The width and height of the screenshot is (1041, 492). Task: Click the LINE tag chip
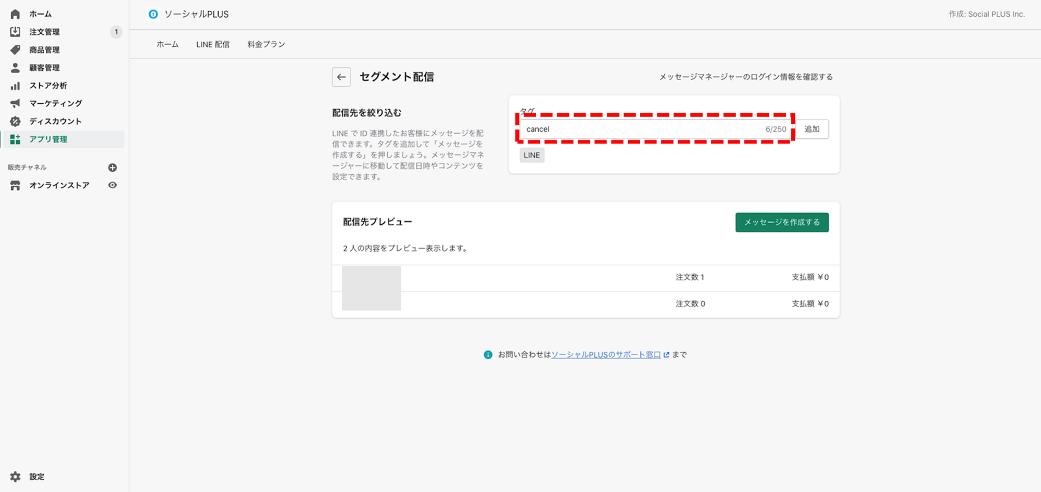click(531, 155)
